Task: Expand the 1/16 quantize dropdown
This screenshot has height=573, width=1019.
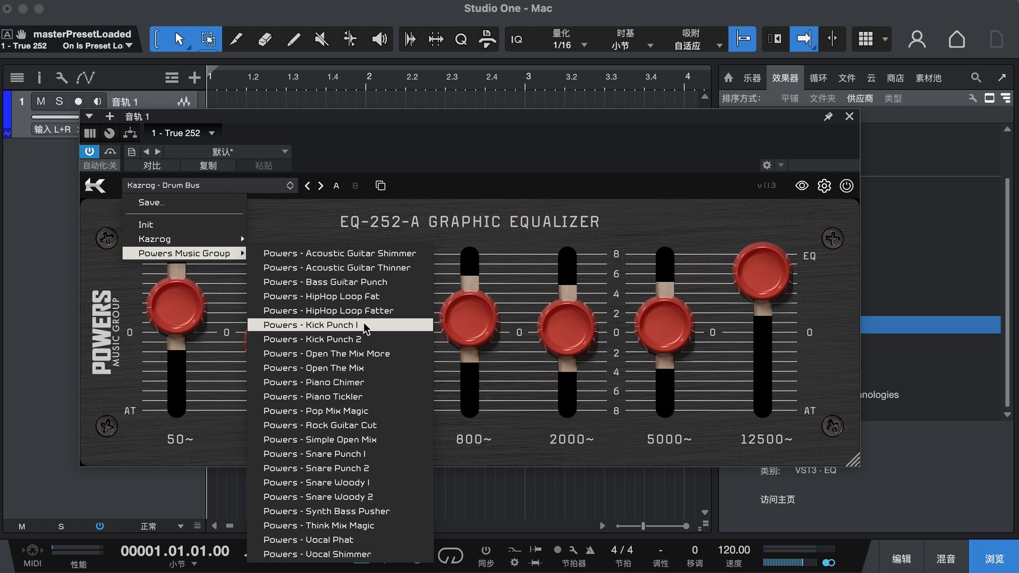Action: 584,46
